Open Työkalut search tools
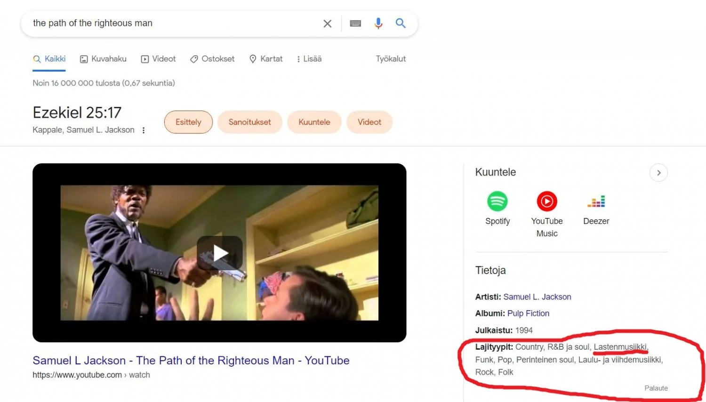The width and height of the screenshot is (706, 402). click(391, 59)
